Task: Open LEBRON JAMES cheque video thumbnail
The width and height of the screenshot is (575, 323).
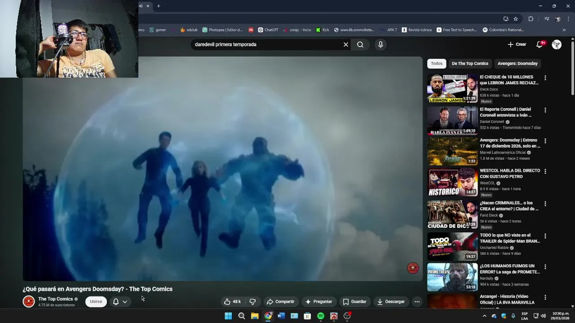Action: (452, 88)
